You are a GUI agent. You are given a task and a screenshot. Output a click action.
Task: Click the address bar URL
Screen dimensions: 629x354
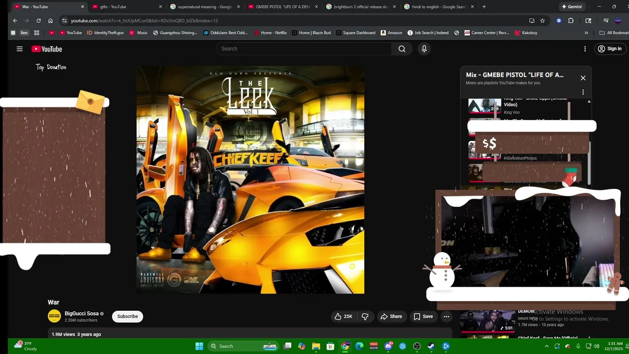pyautogui.click(x=144, y=21)
